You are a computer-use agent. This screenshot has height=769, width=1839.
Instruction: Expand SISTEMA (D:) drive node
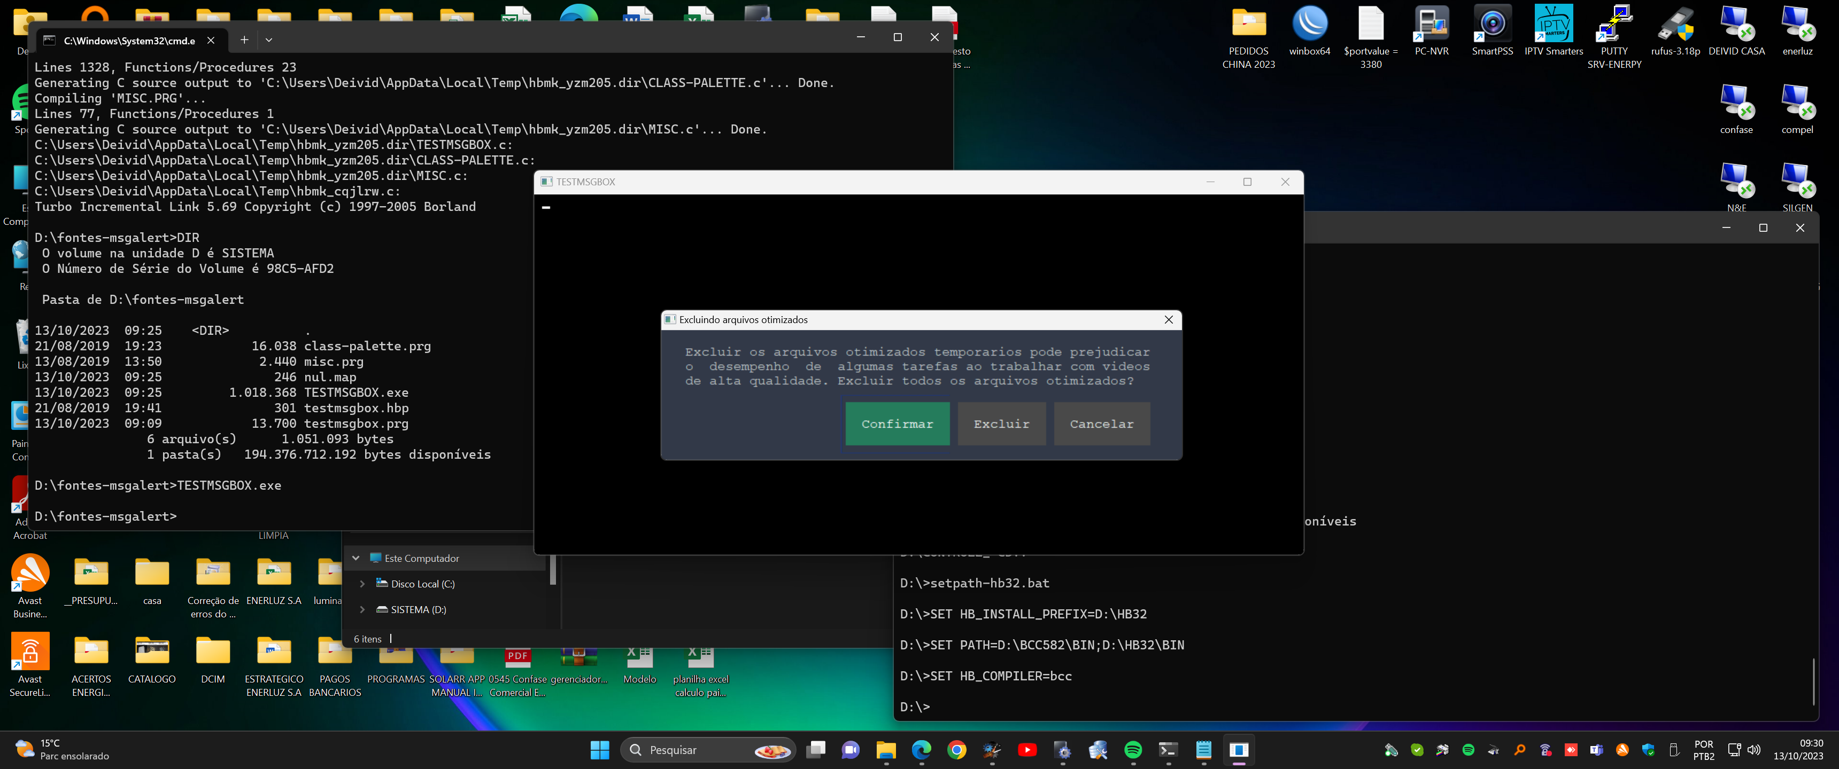[362, 609]
